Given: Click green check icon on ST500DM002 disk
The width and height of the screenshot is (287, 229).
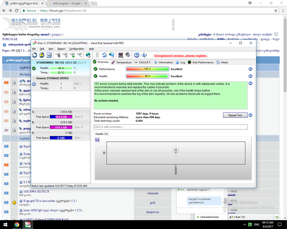Looking at the screenshot, I should click(34, 68).
